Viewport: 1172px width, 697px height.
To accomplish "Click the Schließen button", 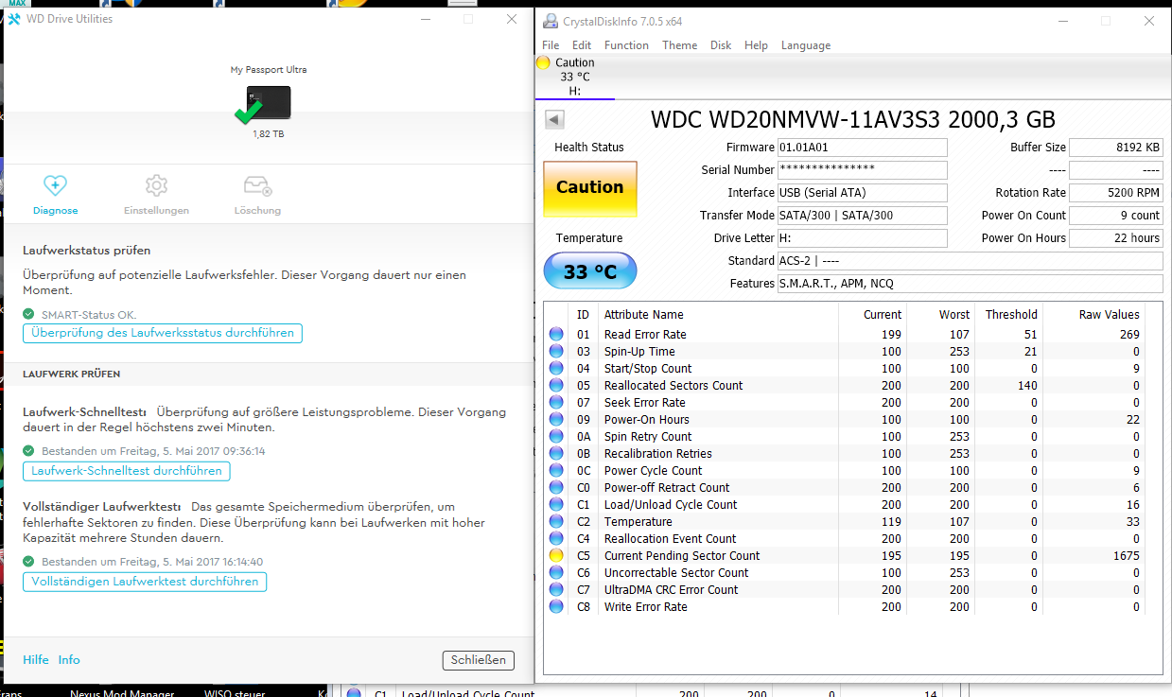I will coord(478,660).
